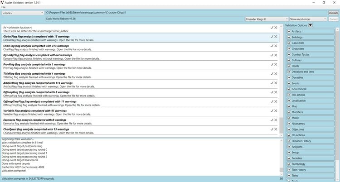Click the checkmark on DynastyFlag analysis row
This screenshot has height=182, width=340.
[272, 55]
